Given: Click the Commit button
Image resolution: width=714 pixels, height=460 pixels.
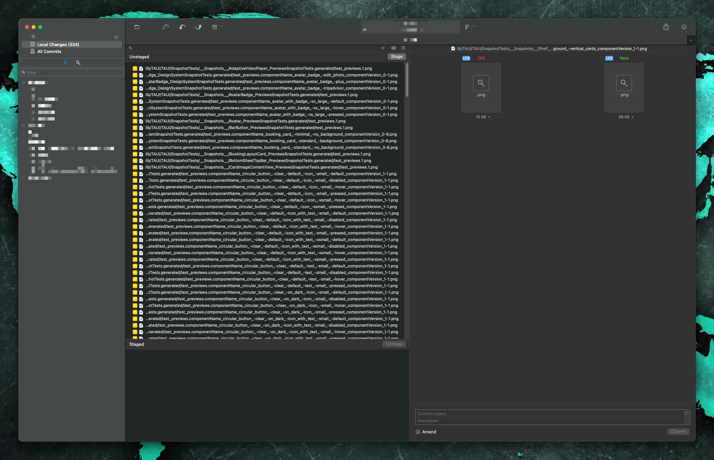Looking at the screenshot, I should (x=678, y=432).
